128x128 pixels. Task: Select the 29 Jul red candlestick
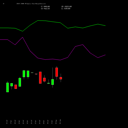tap(44, 80)
